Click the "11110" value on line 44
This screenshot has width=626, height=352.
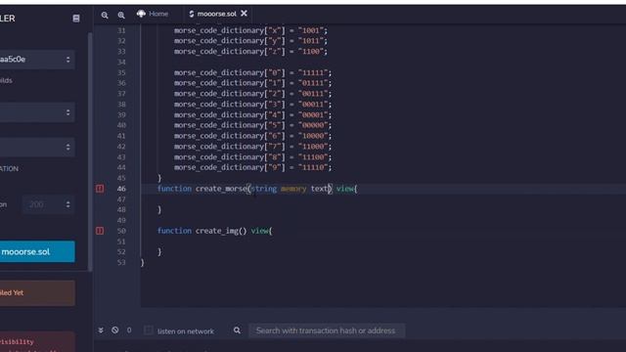tap(313, 167)
